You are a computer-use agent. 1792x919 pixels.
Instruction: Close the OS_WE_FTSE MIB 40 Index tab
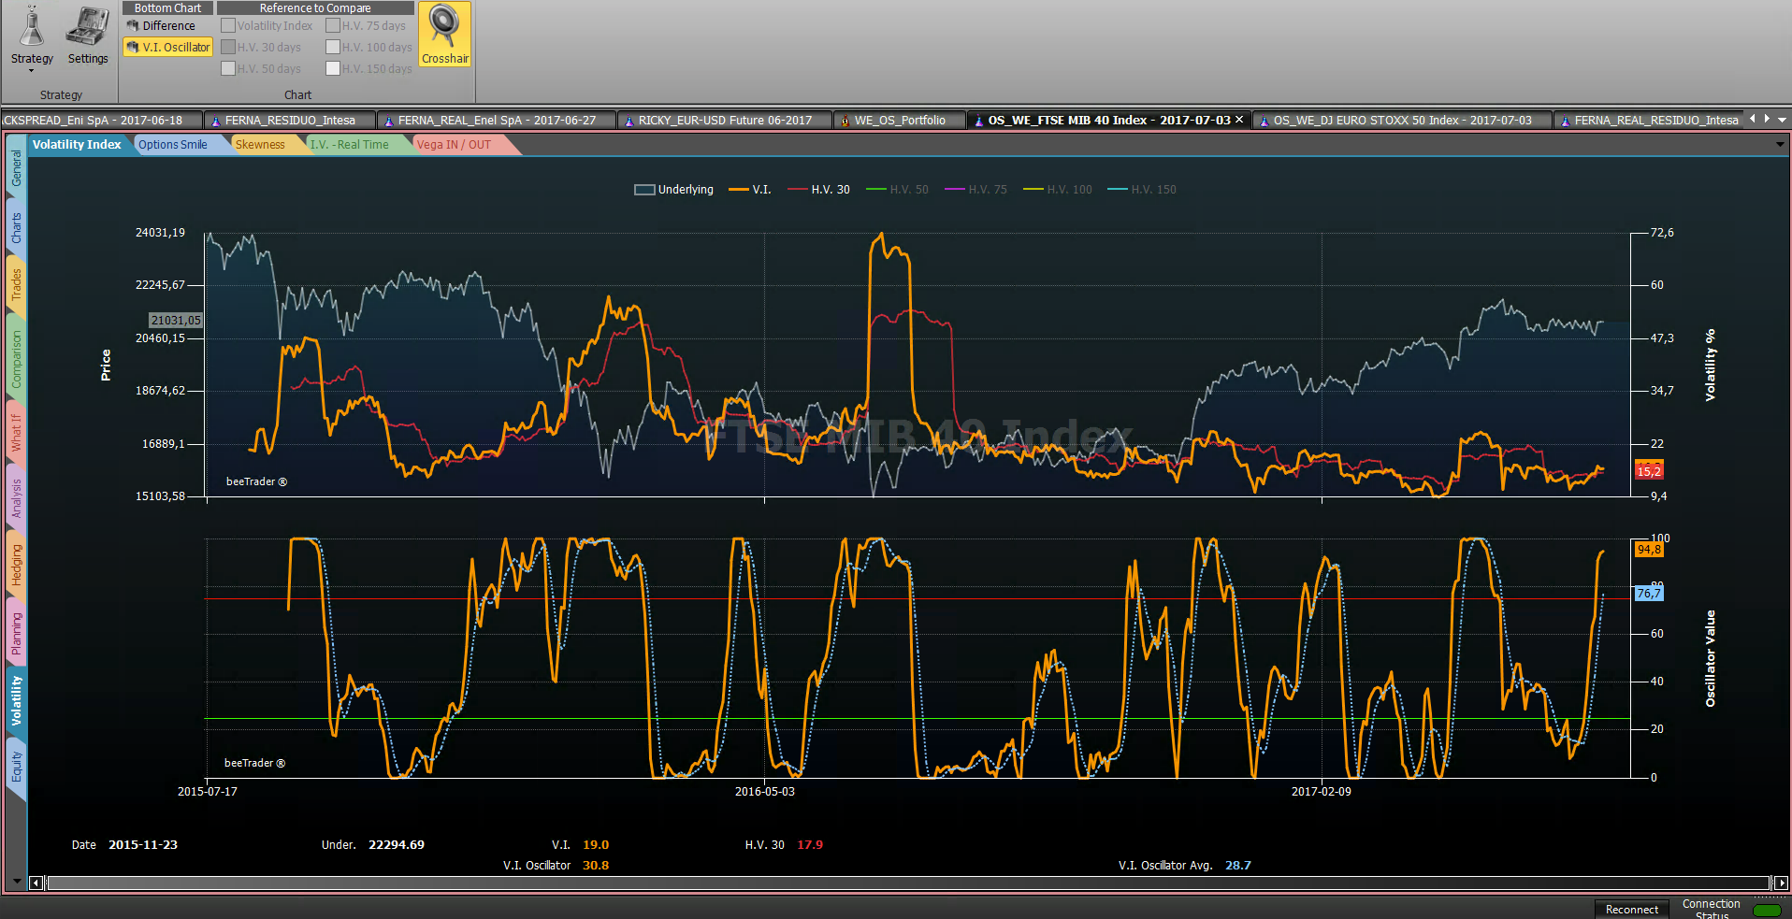[x=1239, y=120]
